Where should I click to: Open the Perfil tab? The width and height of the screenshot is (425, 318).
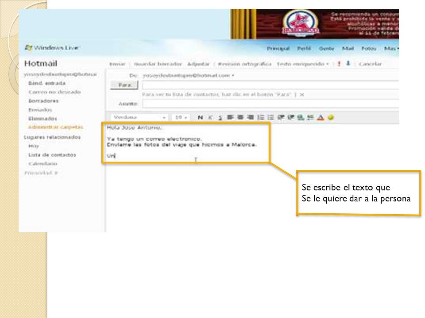pos(304,49)
